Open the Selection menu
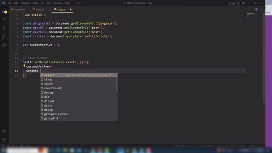Image resolution: width=272 pixels, height=153 pixels. pyautogui.click(x=25, y=3)
